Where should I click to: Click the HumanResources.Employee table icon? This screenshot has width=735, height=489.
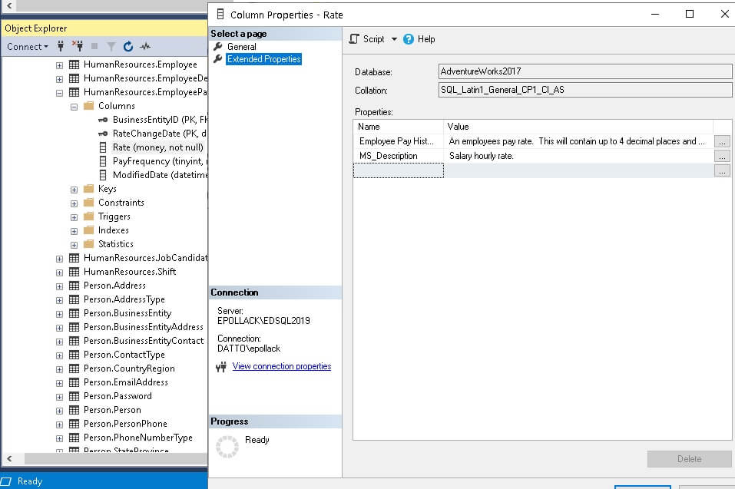74,64
